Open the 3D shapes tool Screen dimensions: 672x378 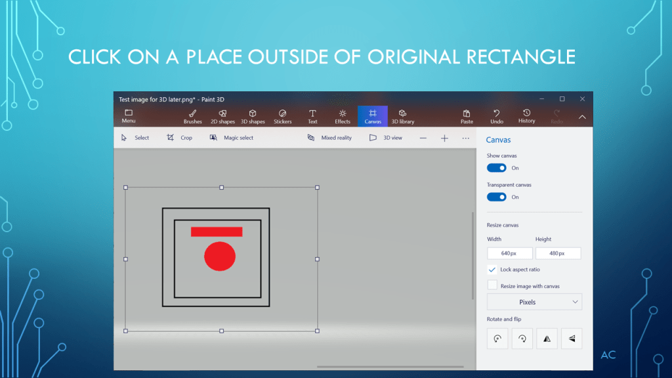tap(253, 116)
